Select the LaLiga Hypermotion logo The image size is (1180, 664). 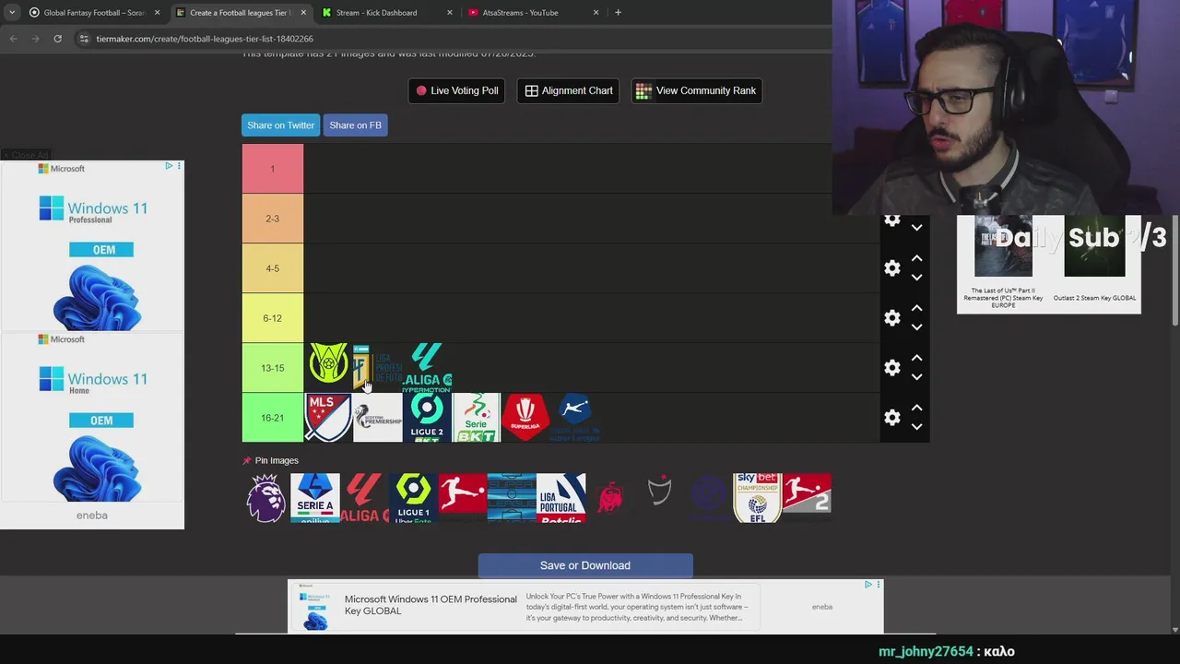pyautogui.click(x=427, y=368)
